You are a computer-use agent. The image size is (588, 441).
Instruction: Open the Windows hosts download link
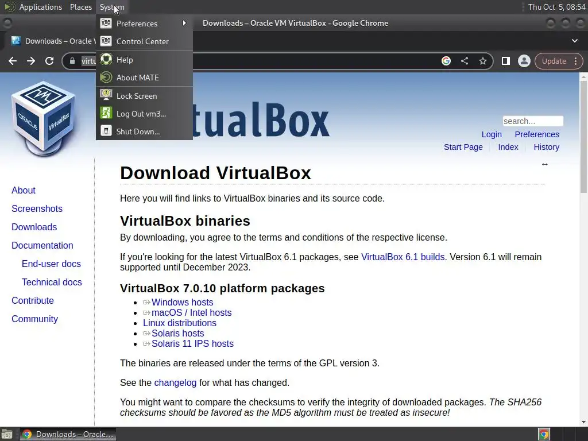(x=182, y=302)
